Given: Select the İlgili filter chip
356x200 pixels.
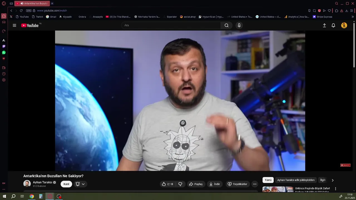Looking at the screenshot, I should (323, 180).
